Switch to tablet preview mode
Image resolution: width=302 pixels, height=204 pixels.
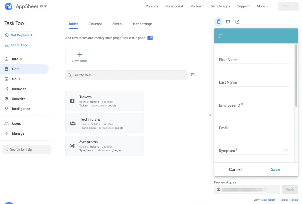point(228,22)
